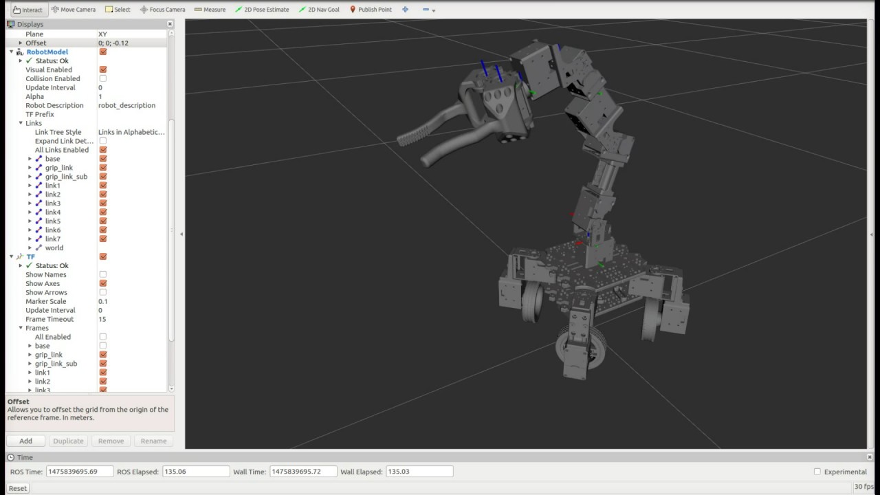880x495 pixels.
Task: Click the link7 link icon
Action: [x=38, y=239]
